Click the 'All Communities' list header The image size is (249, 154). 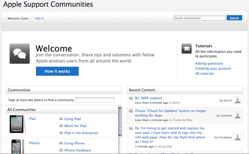coord(62,110)
